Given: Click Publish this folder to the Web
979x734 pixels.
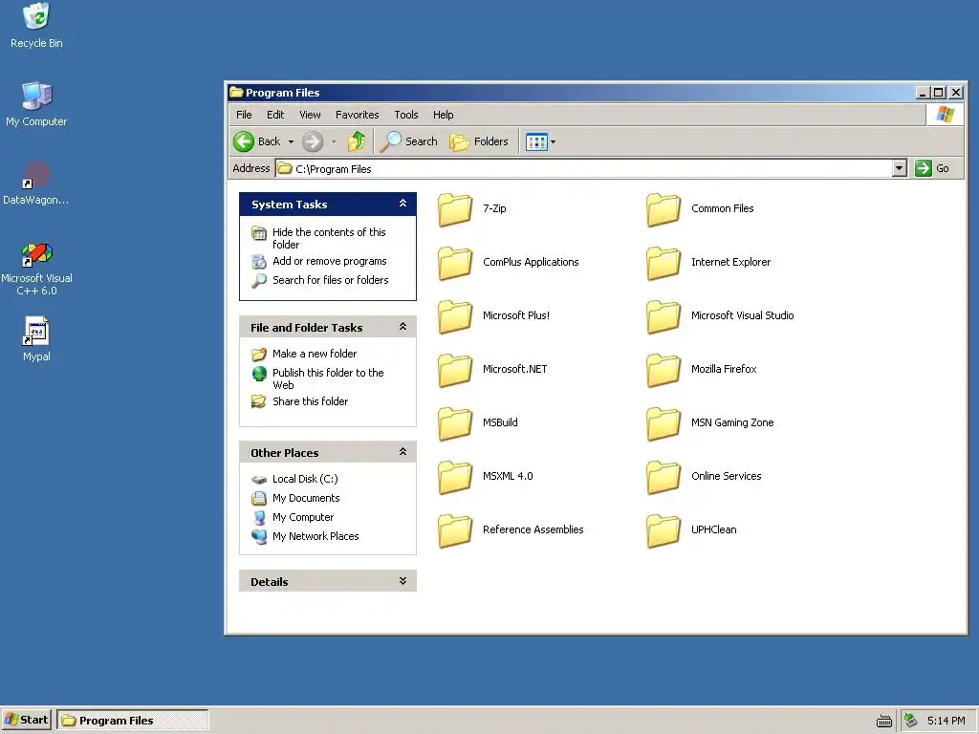Looking at the screenshot, I should pyautogui.click(x=328, y=378).
